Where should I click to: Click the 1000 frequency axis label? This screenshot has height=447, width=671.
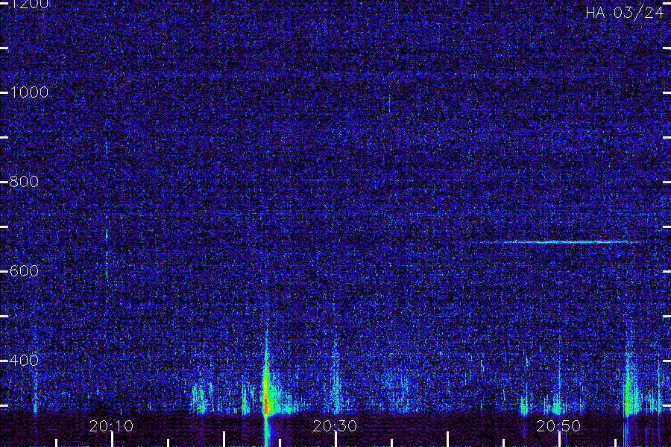pyautogui.click(x=28, y=92)
